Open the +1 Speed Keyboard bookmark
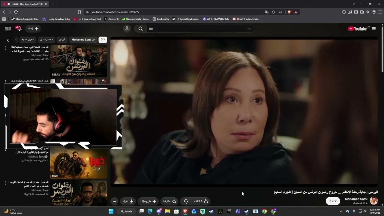The image size is (384, 216). pyautogui.click(x=186, y=19)
